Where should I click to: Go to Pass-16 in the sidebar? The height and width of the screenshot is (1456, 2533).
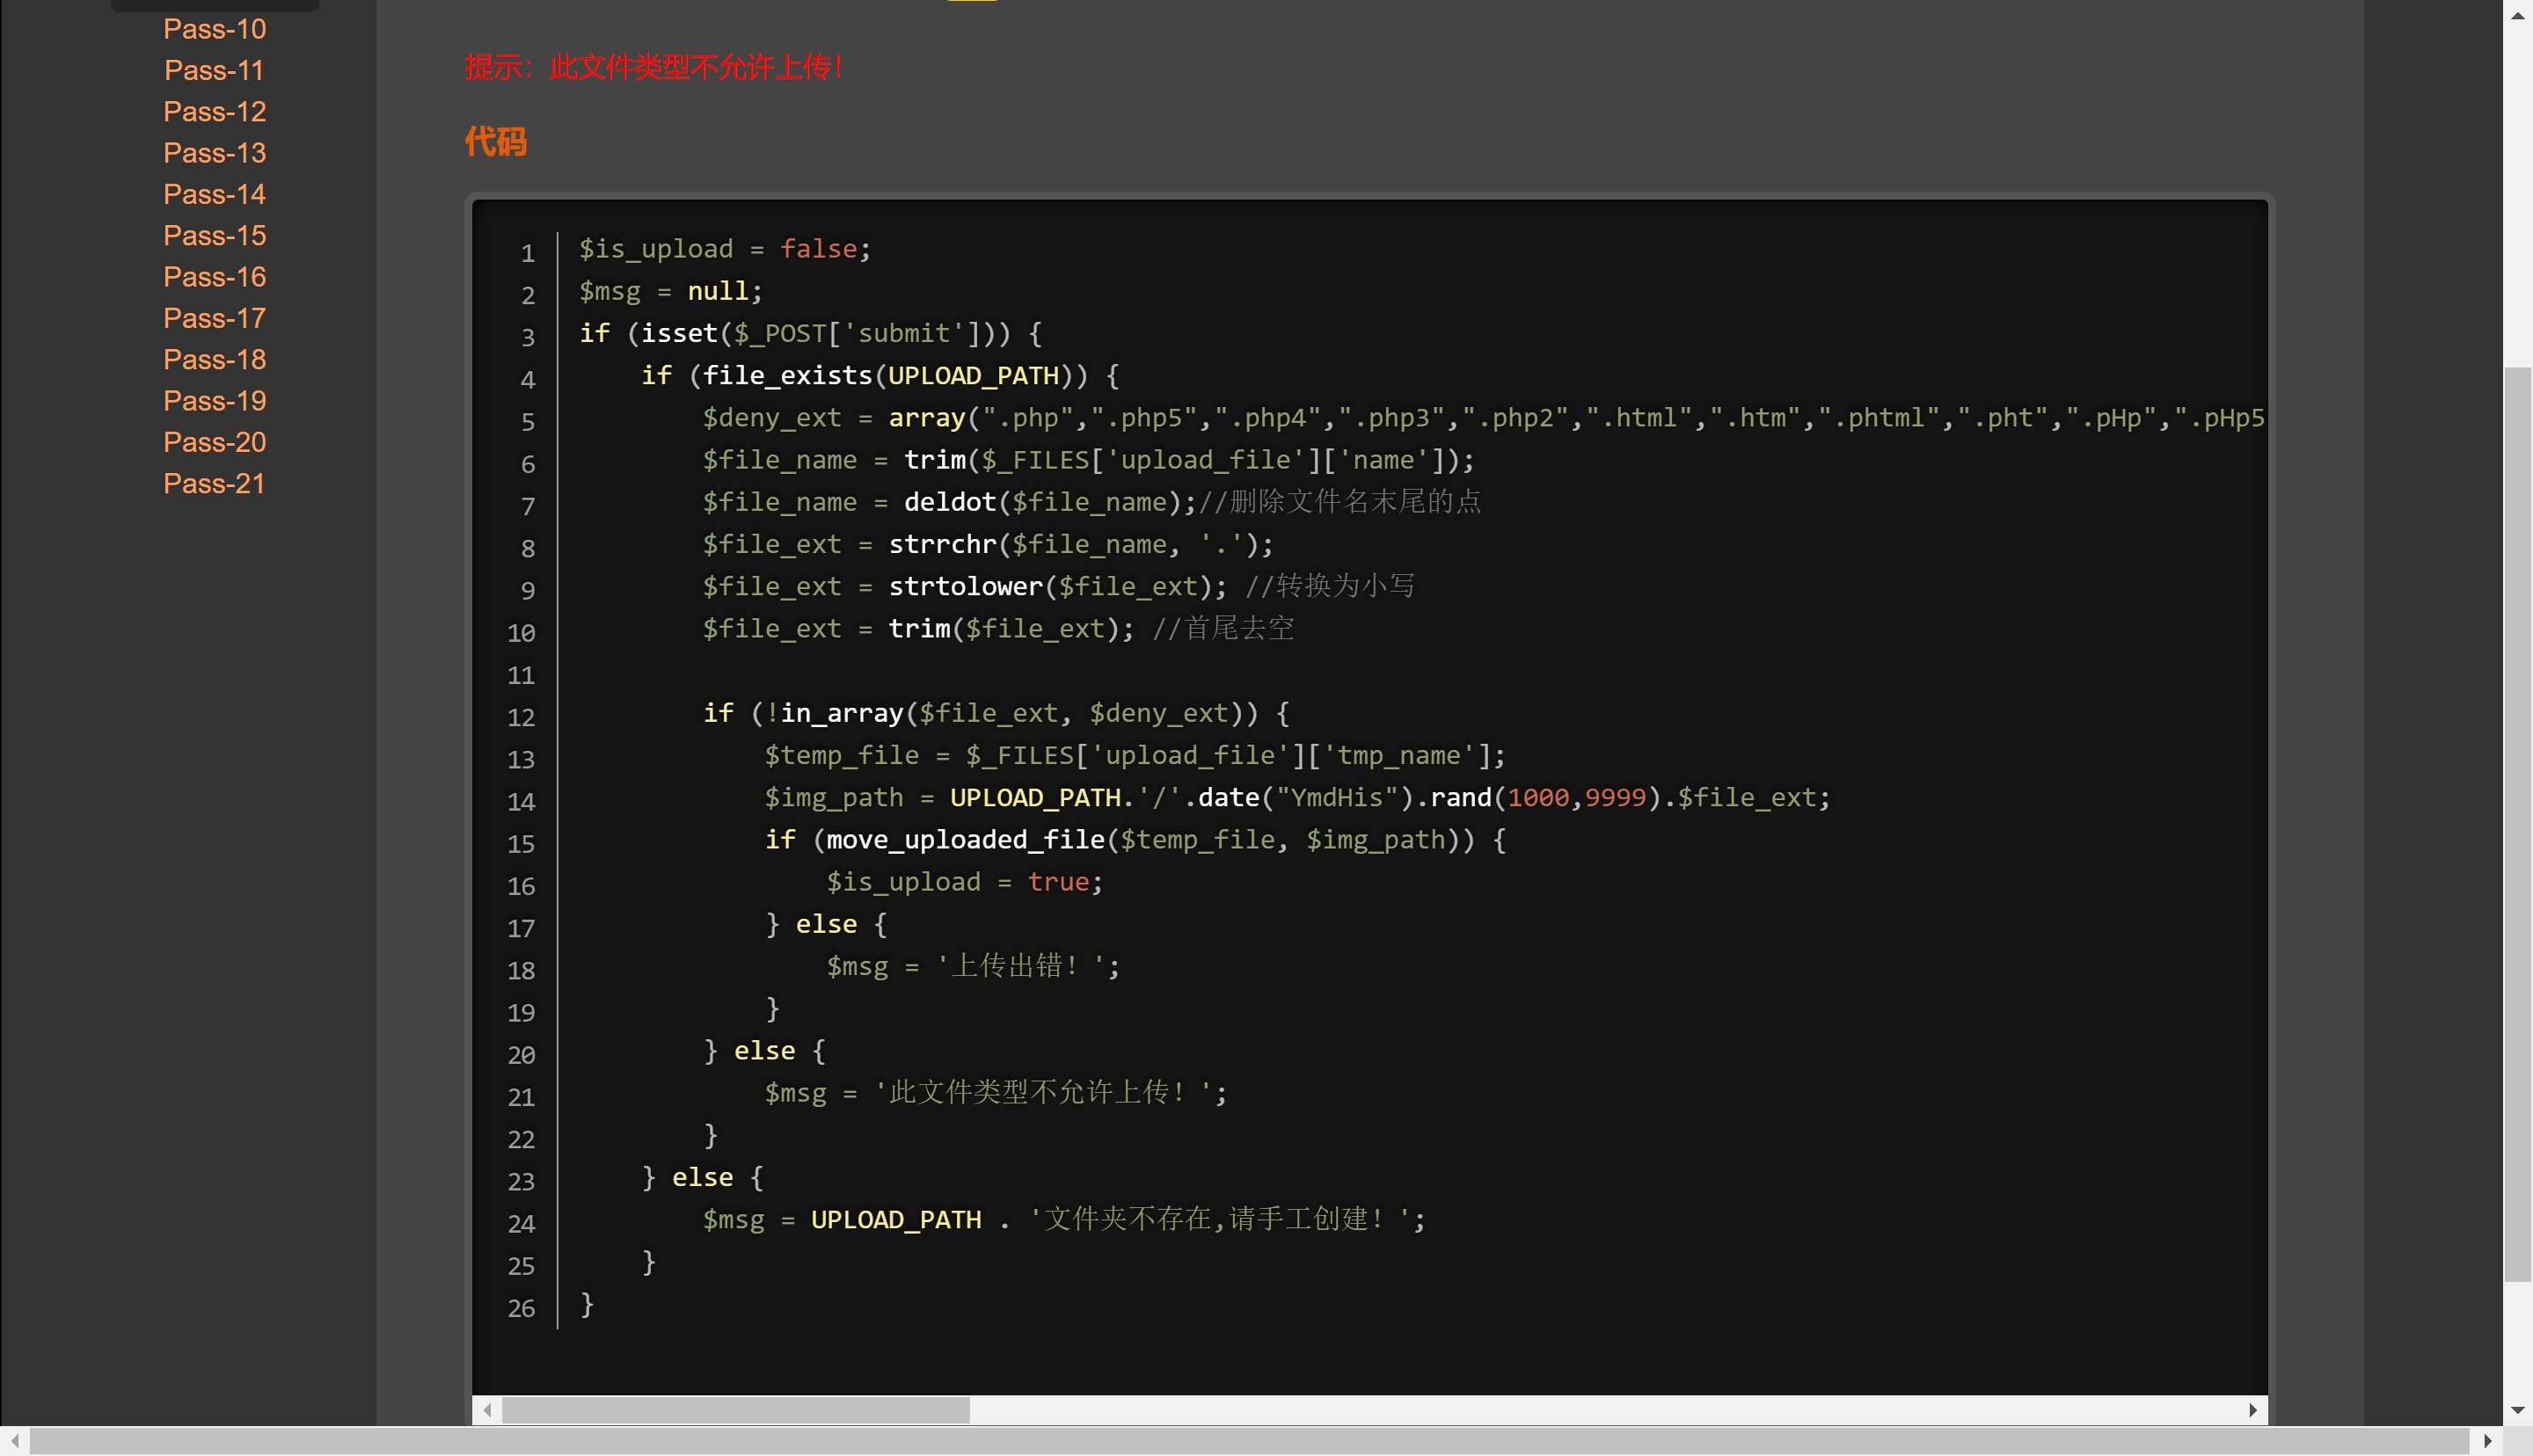pyautogui.click(x=214, y=277)
